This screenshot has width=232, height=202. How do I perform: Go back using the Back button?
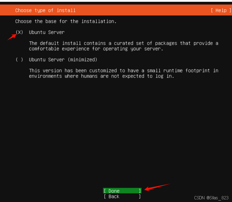tap(122, 196)
